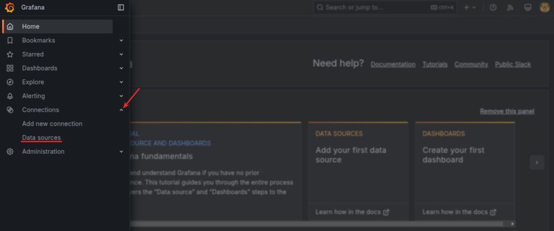554x231 pixels.
Task: Expand the Dashboards menu section
Action: coord(121,69)
